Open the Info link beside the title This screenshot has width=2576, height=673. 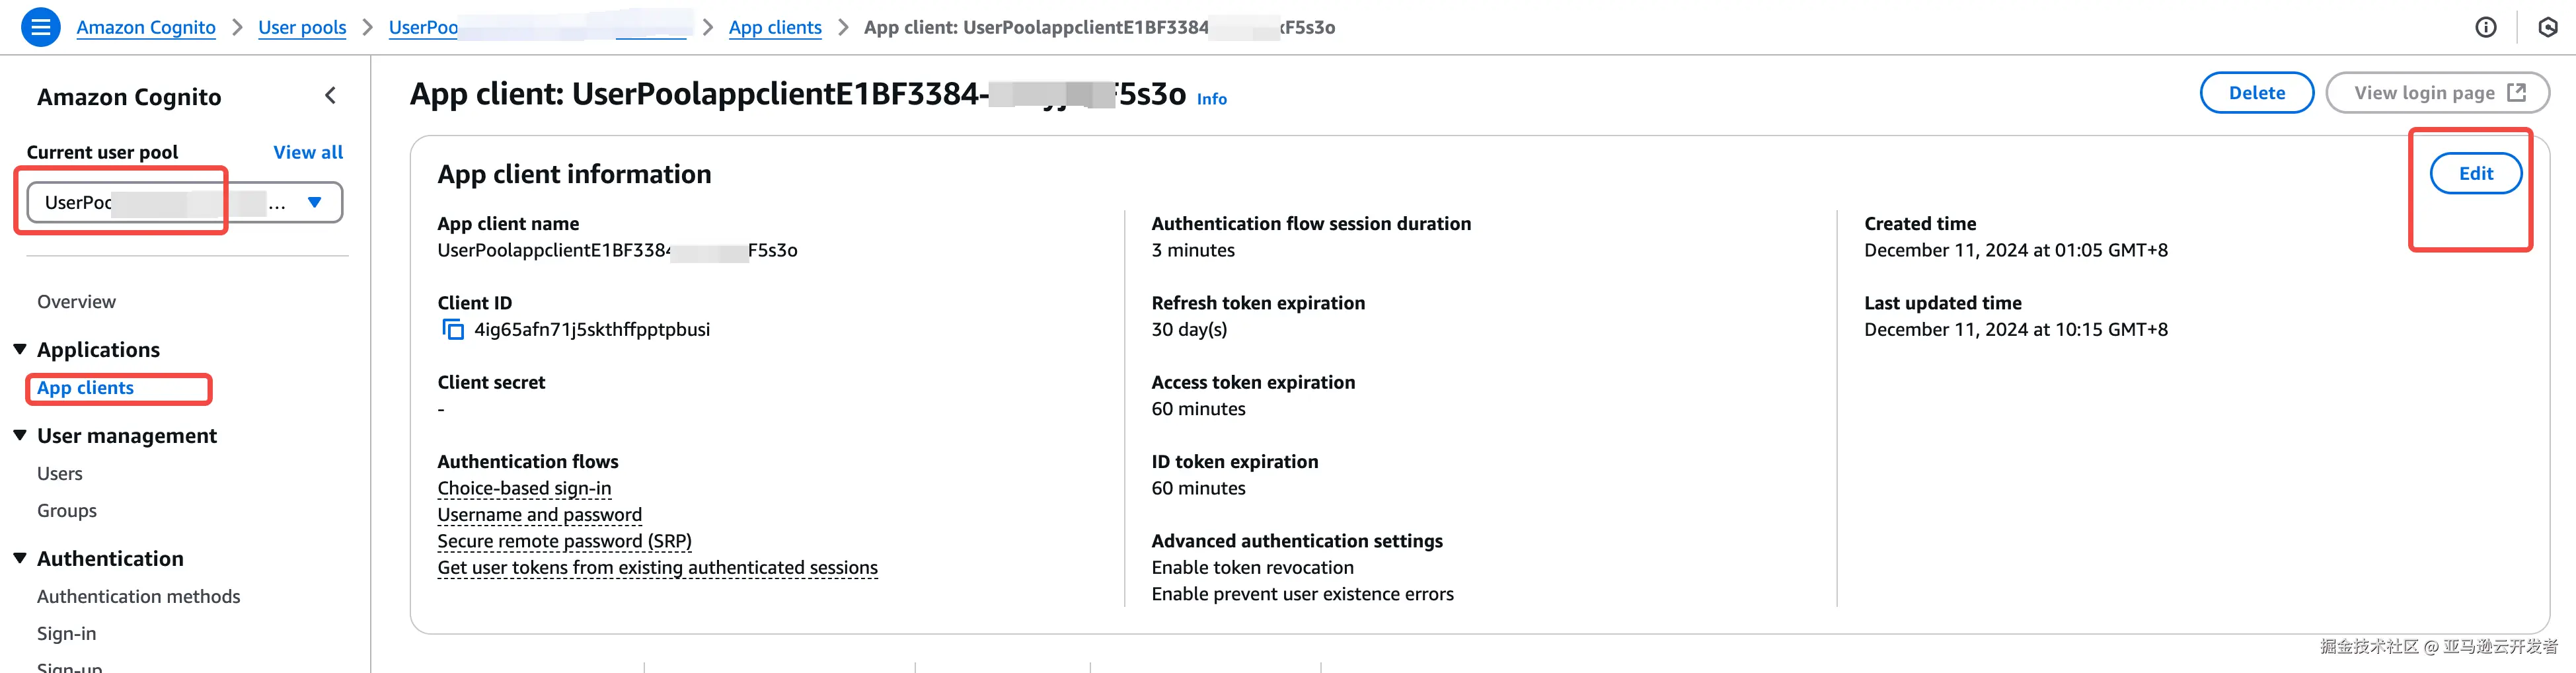tap(1211, 99)
